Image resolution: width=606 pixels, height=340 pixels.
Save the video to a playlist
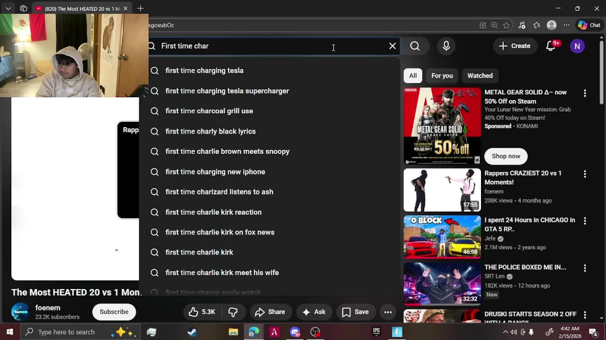[355, 312]
